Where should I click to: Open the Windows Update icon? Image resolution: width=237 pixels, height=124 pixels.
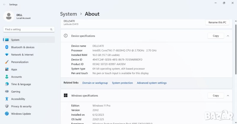tap(7, 114)
